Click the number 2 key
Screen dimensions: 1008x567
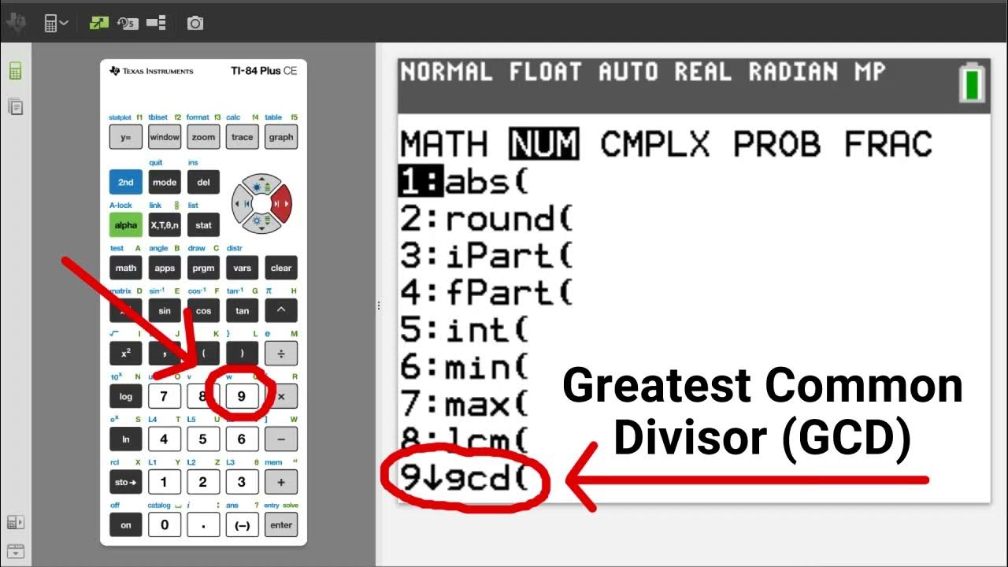coord(203,482)
